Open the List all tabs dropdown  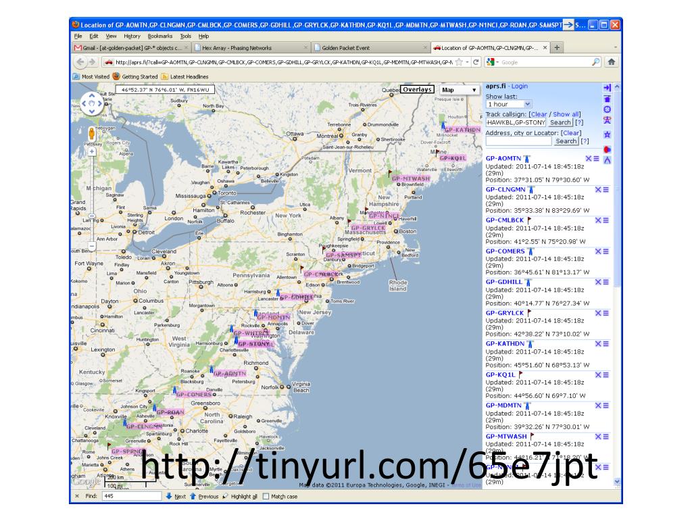click(615, 47)
